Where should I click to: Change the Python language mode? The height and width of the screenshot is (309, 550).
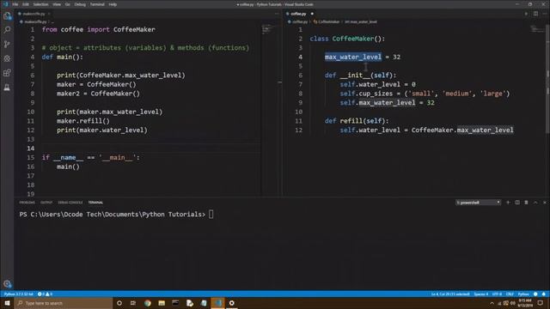coord(523,294)
